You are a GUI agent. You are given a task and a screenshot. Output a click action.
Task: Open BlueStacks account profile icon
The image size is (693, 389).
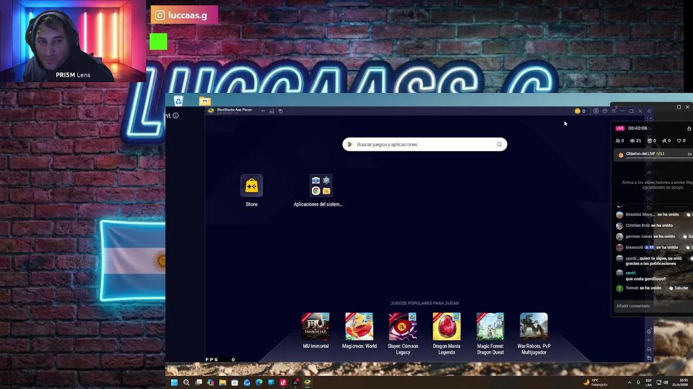click(596, 111)
